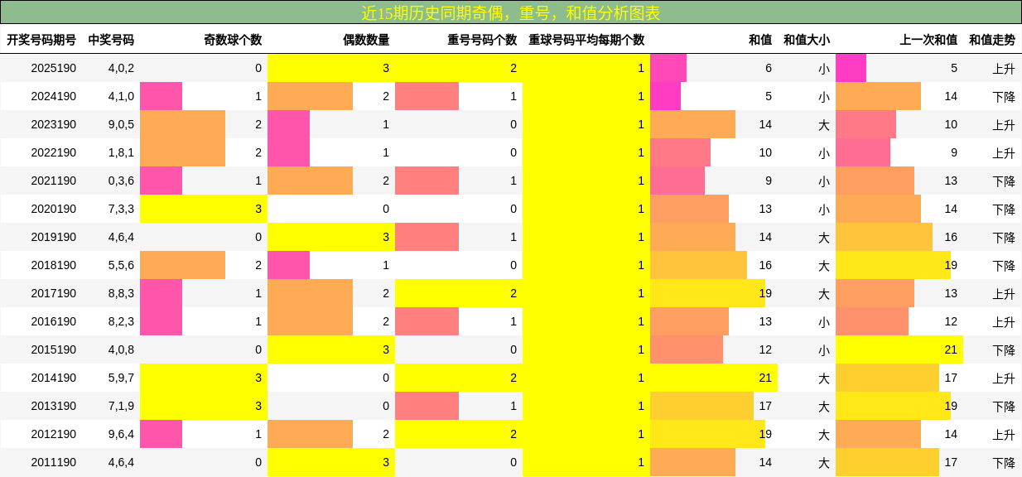1022x477 pixels.
Task: Select period cell 2019190
Action: pos(53,237)
